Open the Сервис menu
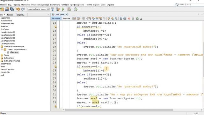The height and width of the screenshot is (115, 204). pyautogui.click(x=96, y=5)
